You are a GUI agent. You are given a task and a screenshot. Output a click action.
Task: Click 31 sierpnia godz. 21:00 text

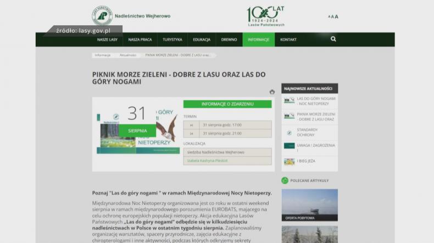coord(222,133)
